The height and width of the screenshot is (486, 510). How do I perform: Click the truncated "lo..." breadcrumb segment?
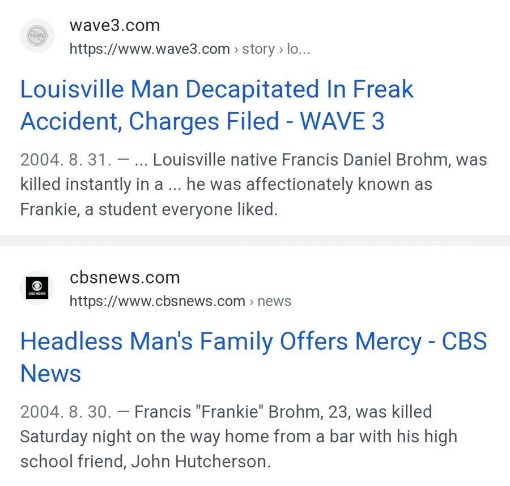[299, 49]
